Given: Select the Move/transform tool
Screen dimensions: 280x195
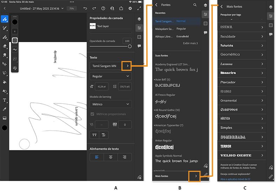Looking at the screenshot, I should pyautogui.click(x=5, y=64).
